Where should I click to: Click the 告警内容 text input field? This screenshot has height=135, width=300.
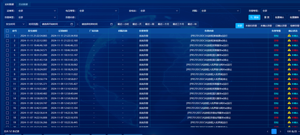coord(98,17)
